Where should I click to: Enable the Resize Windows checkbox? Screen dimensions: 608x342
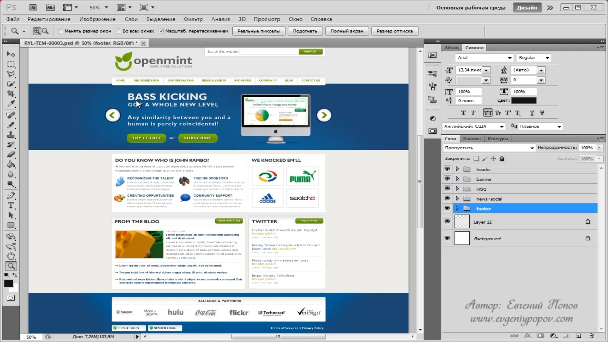coord(60,31)
